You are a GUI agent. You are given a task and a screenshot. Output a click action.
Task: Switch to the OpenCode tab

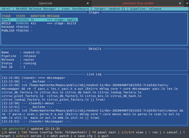coord(45,3)
